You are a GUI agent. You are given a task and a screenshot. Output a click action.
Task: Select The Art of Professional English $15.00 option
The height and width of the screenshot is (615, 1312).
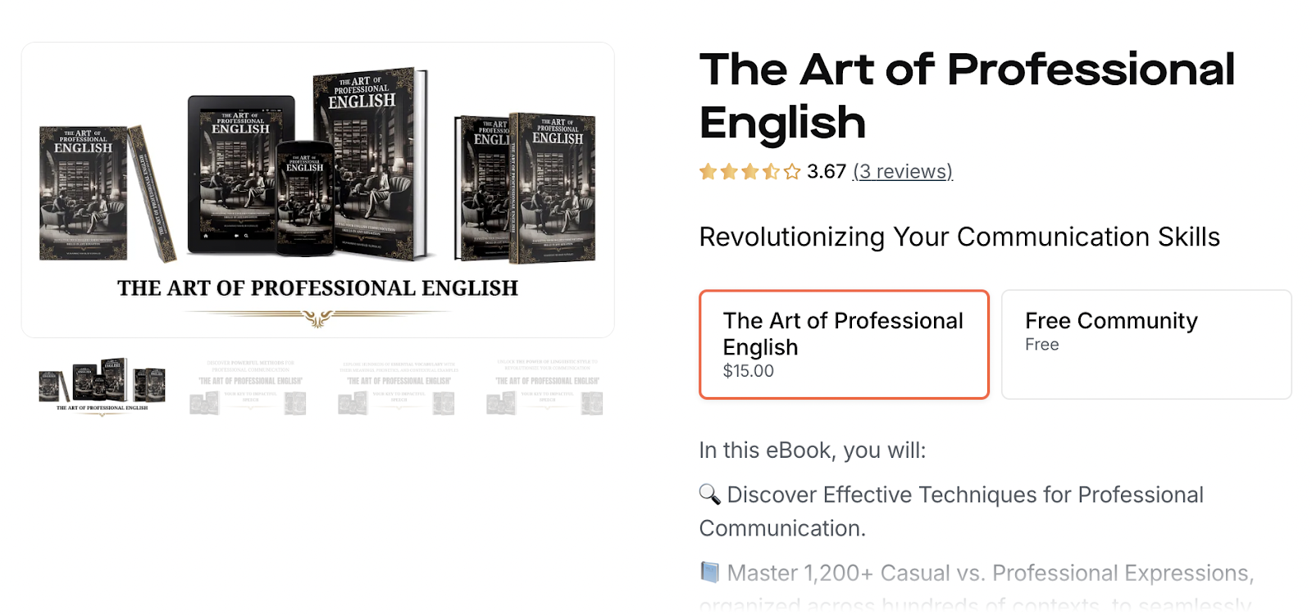844,343
